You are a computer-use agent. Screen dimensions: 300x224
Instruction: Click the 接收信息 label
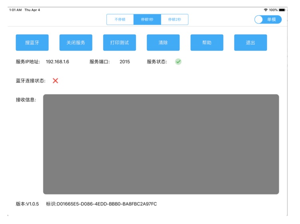[x=26, y=100]
